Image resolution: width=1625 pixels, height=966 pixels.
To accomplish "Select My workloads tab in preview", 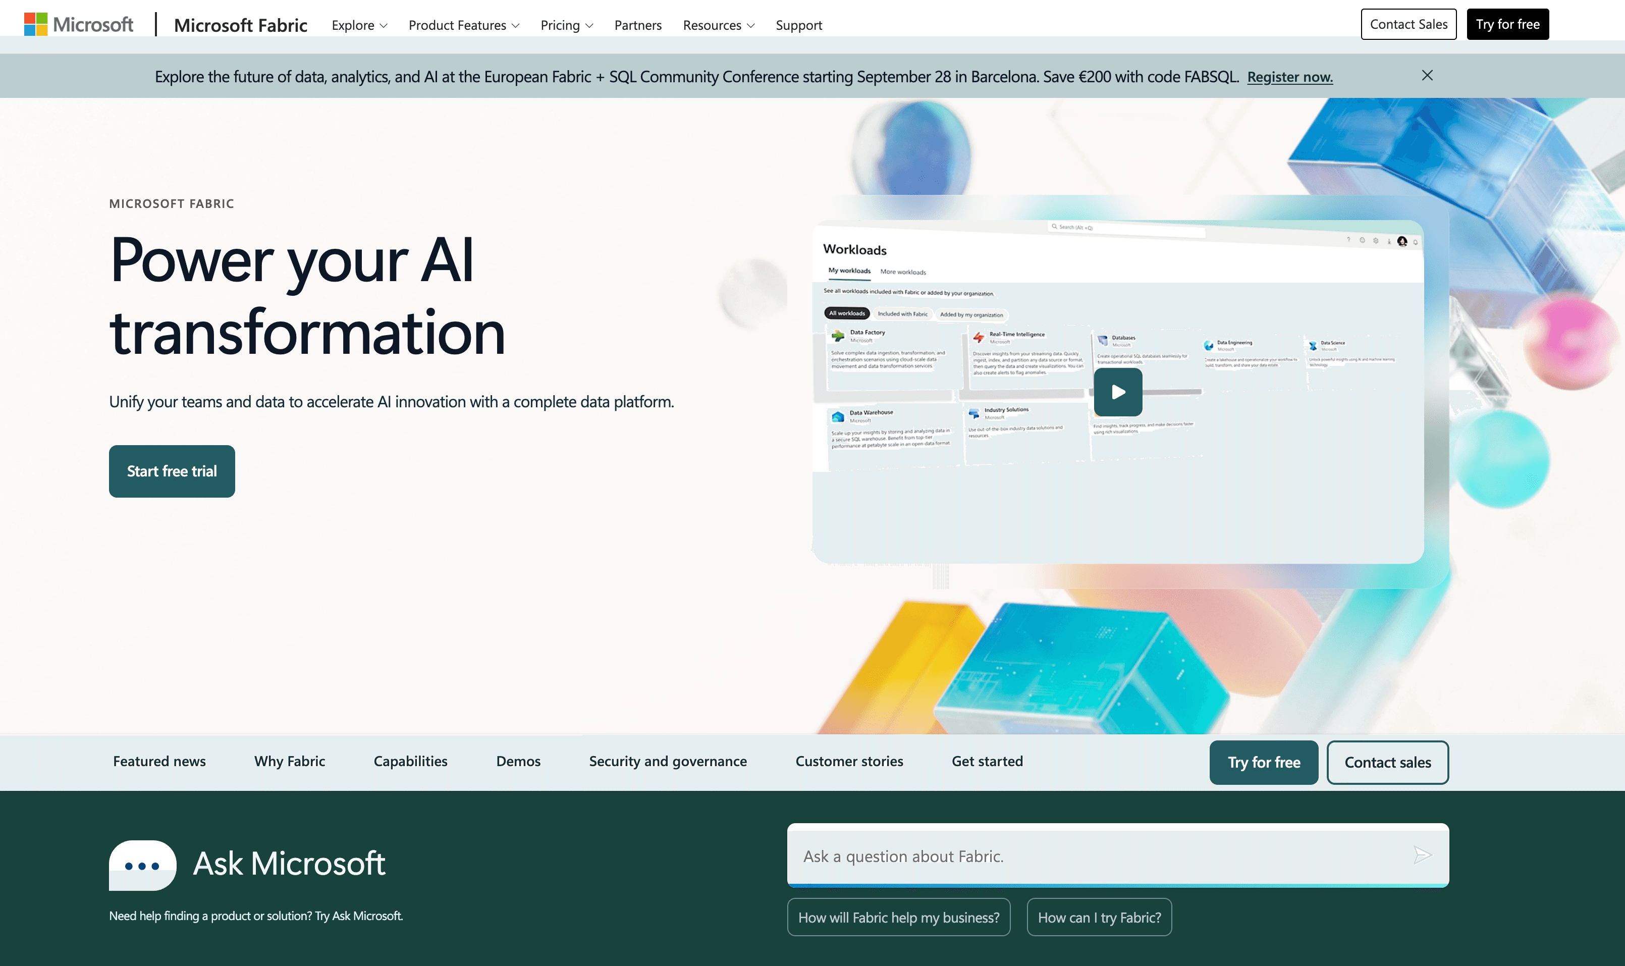I will pyautogui.click(x=849, y=271).
